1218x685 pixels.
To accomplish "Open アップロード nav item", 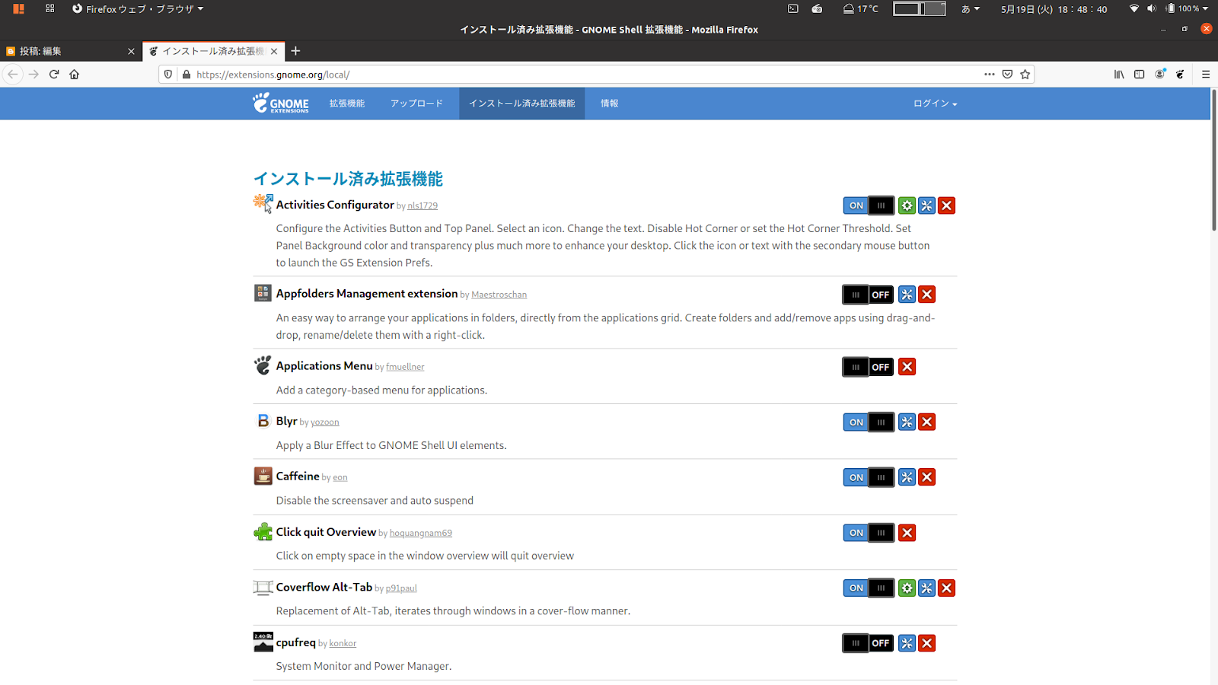I will (x=416, y=104).
